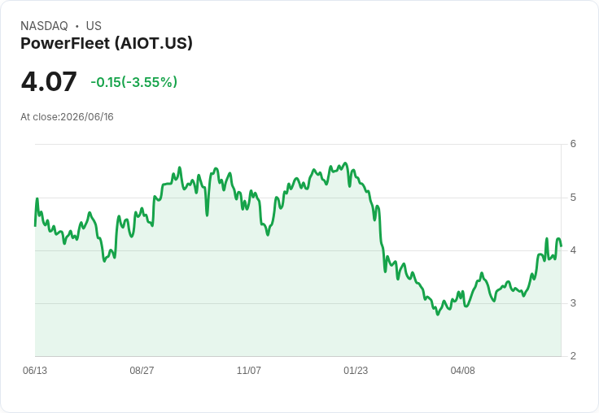Click the PowerFleet (AIOT.US) title

[106, 43]
